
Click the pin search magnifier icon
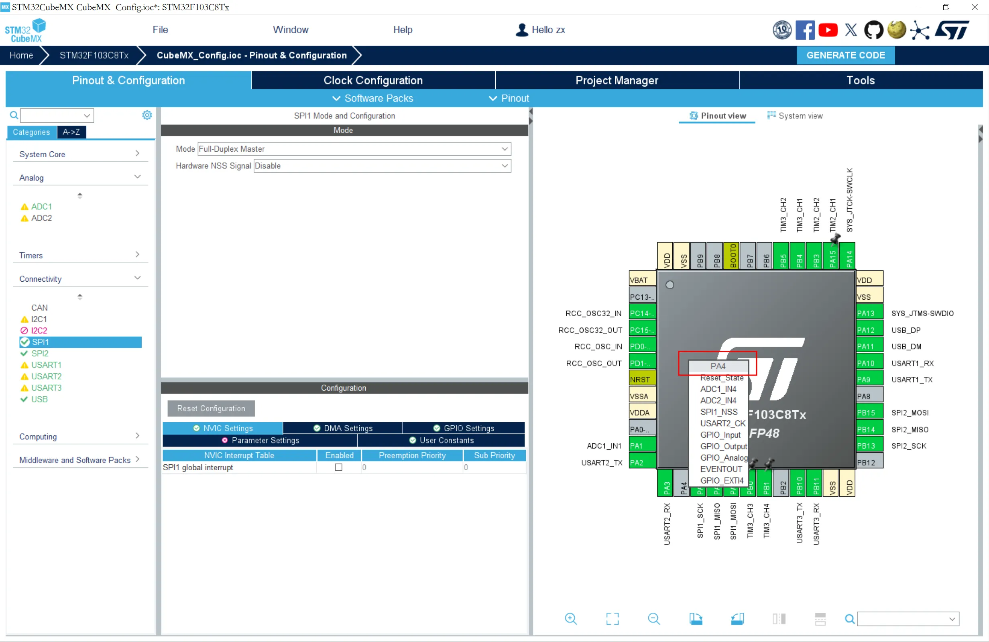click(x=850, y=619)
